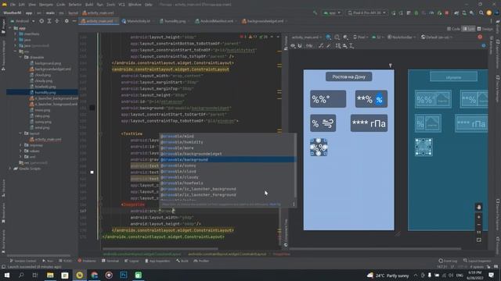Open the app run configuration dropdown
The width and height of the screenshot is (501, 281).
(332, 12)
